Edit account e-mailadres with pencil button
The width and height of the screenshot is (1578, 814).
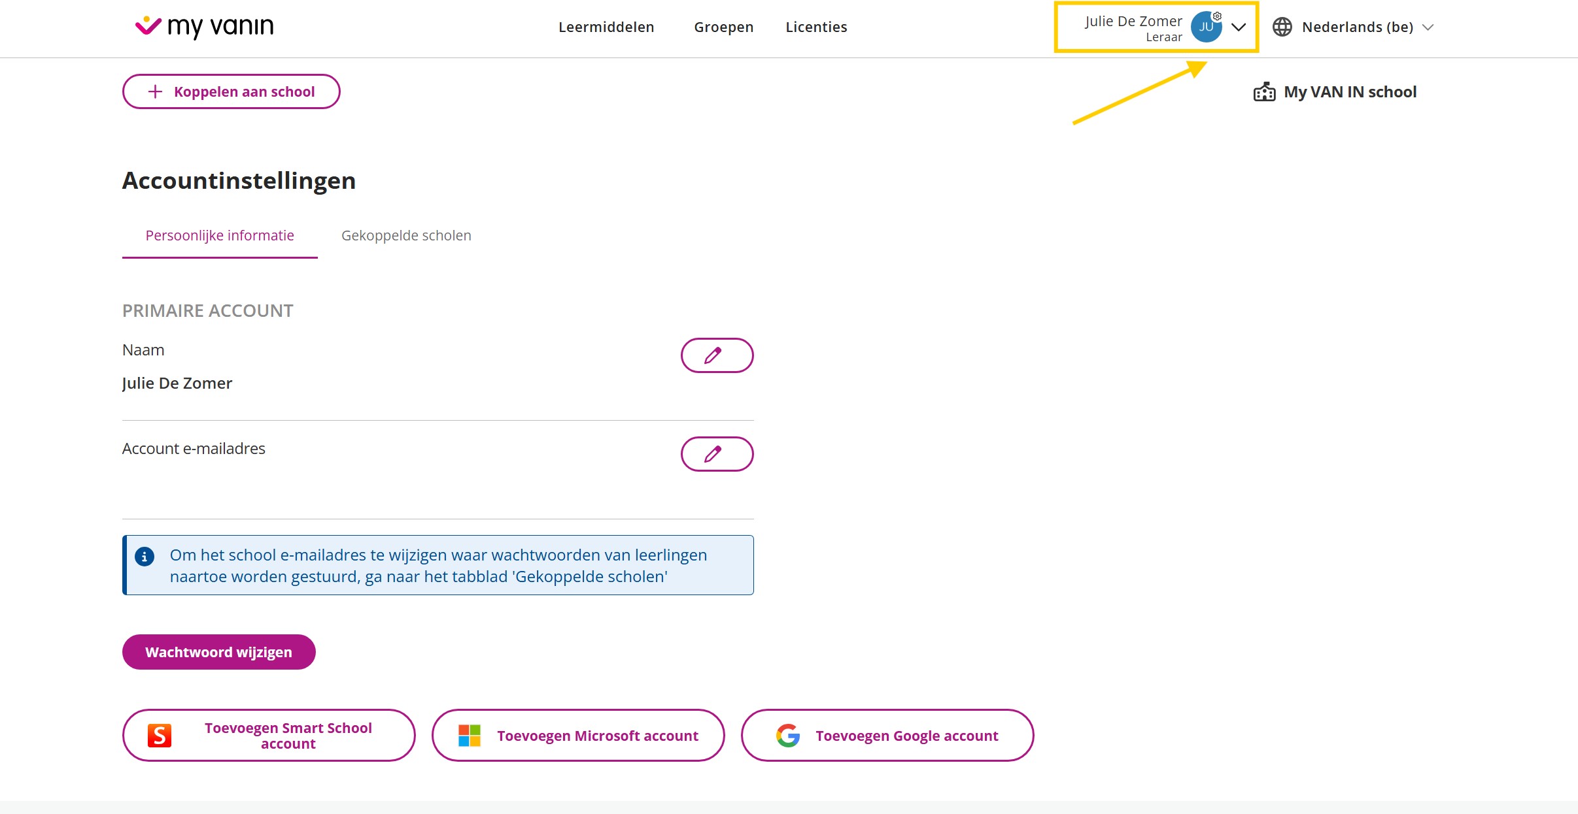point(717,454)
